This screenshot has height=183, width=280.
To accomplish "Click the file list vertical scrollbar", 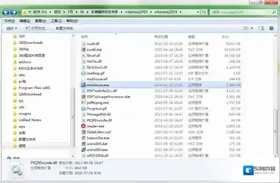I will tap(276, 131).
